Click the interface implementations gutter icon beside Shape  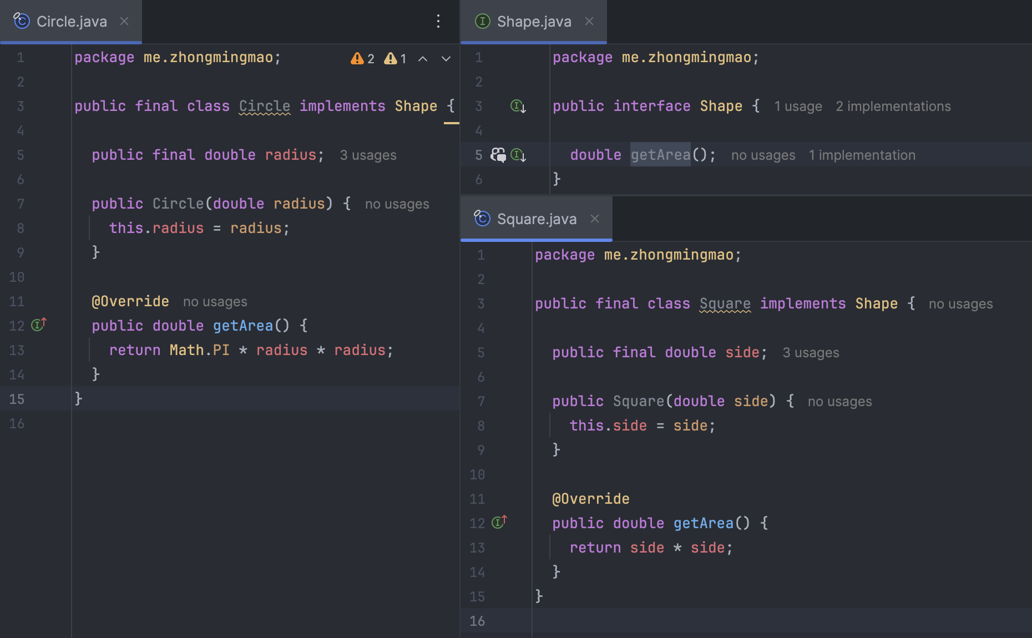coord(518,106)
